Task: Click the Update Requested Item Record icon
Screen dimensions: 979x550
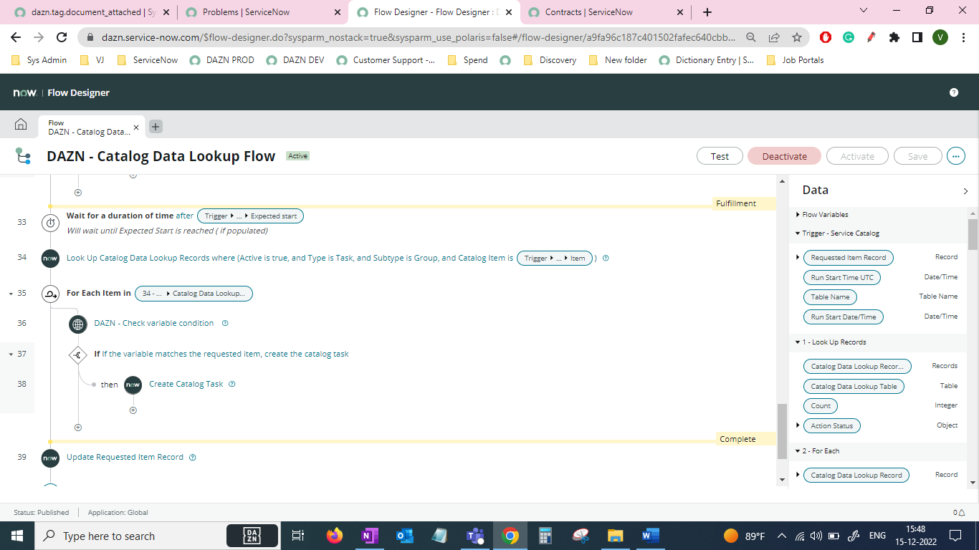Action: [50, 458]
